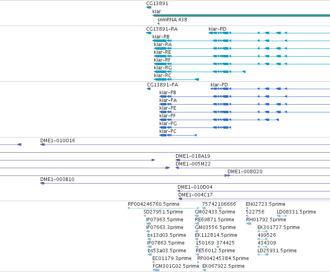The width and height of the screenshot is (330, 272).
Task: Select the klar-PF protein label
Action: [x=168, y=116]
